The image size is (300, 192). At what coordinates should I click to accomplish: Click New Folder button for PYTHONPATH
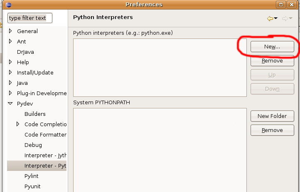click(x=272, y=116)
